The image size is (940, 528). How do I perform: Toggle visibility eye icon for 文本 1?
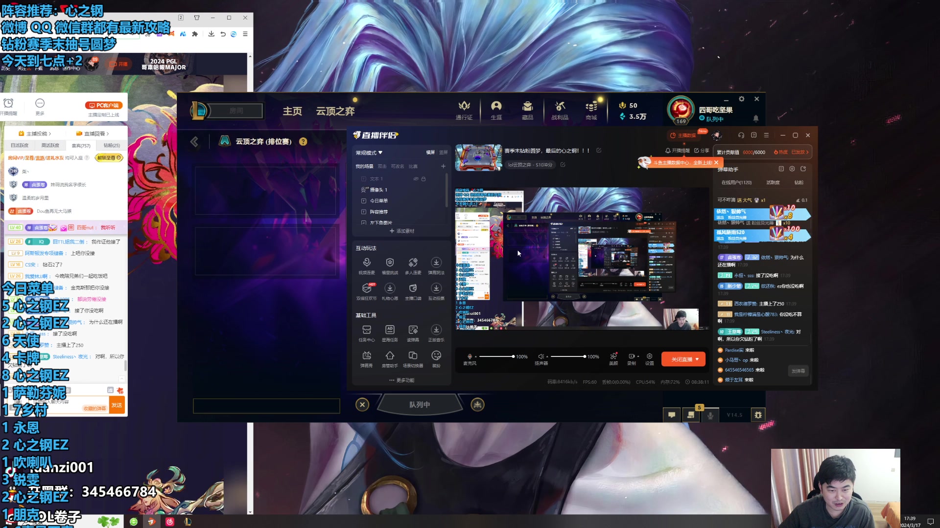click(416, 179)
